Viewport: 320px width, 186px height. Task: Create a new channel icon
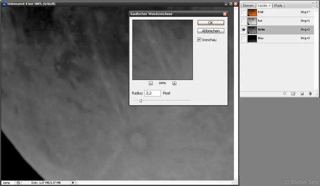302,94
